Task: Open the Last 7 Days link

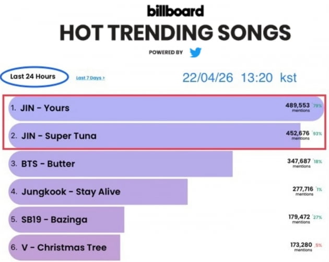Action: point(90,78)
